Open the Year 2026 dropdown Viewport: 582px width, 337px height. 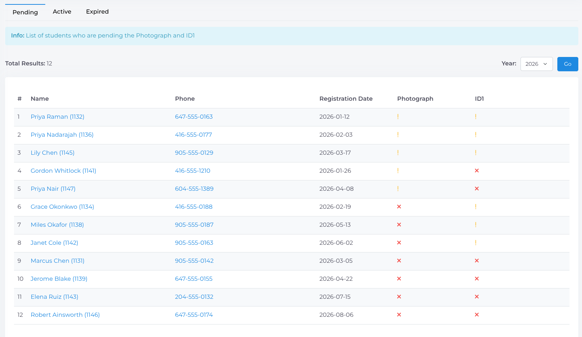[x=536, y=64]
